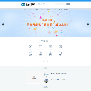Select the middle carousel indicator dot
The image size is (91, 91).
(x=45, y=35)
